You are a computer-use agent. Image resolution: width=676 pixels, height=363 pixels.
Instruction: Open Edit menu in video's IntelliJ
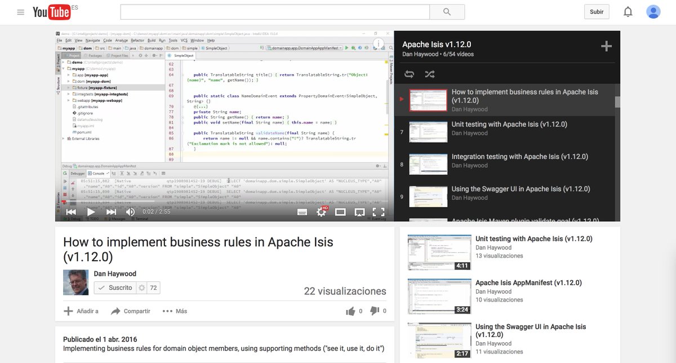[x=68, y=41]
